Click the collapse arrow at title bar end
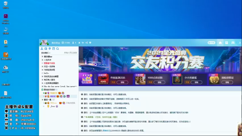This screenshot has width=242, height=136. [x=240, y=43]
